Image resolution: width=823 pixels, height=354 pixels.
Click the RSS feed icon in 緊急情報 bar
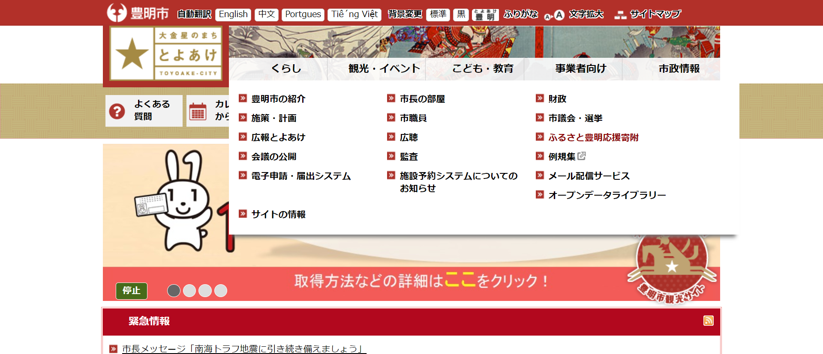pos(708,321)
